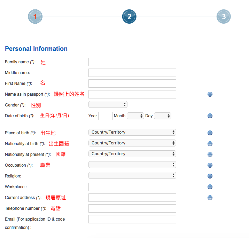Screen dimensions: 249x238
Task: Click the step 3 circle indicator
Action: pos(224,16)
